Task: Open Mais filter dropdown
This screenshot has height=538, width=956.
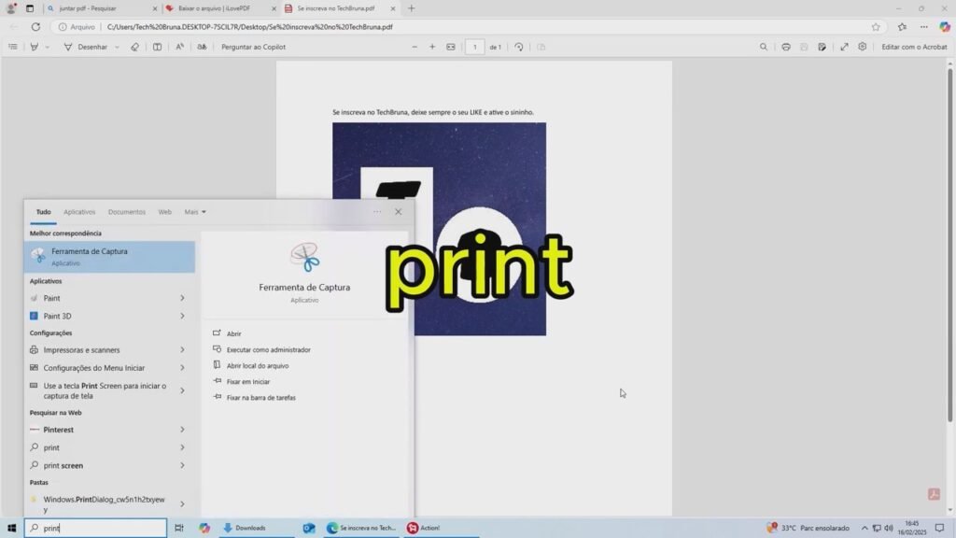Action: click(x=195, y=212)
